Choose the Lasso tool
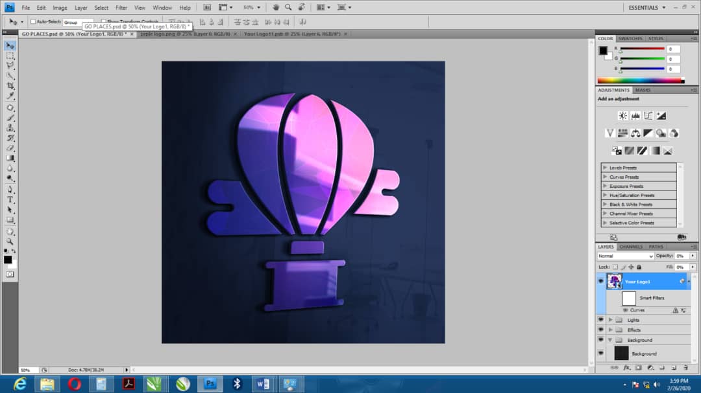Screen dimensions: 701x393 click(x=10, y=66)
